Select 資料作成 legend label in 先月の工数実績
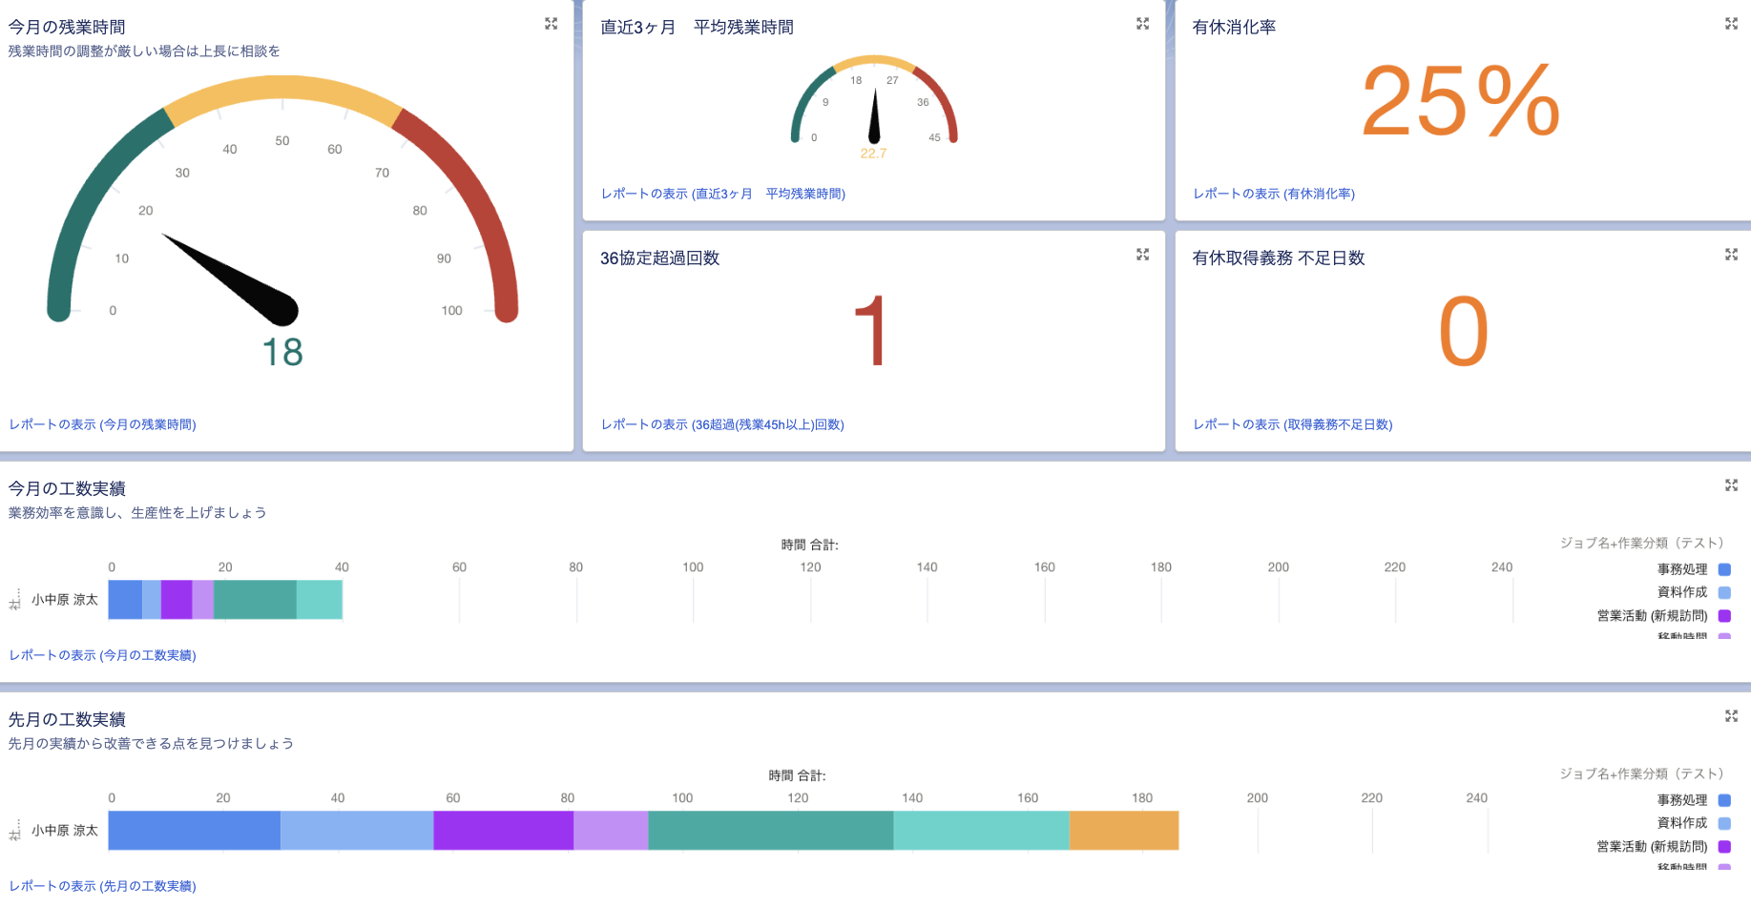 [x=1682, y=823]
